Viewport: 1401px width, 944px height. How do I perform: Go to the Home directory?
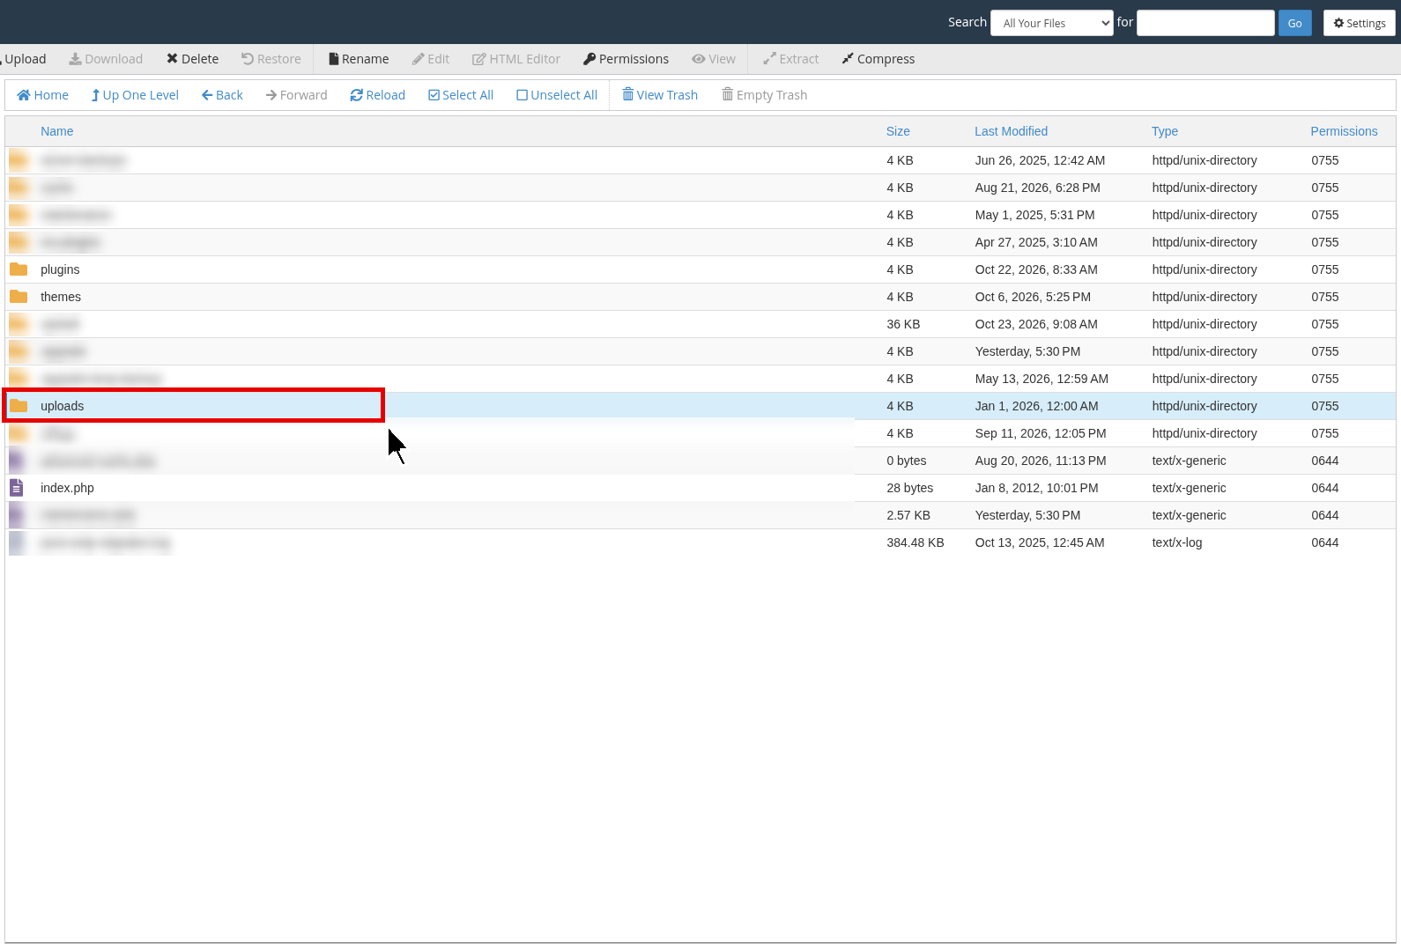tap(43, 95)
